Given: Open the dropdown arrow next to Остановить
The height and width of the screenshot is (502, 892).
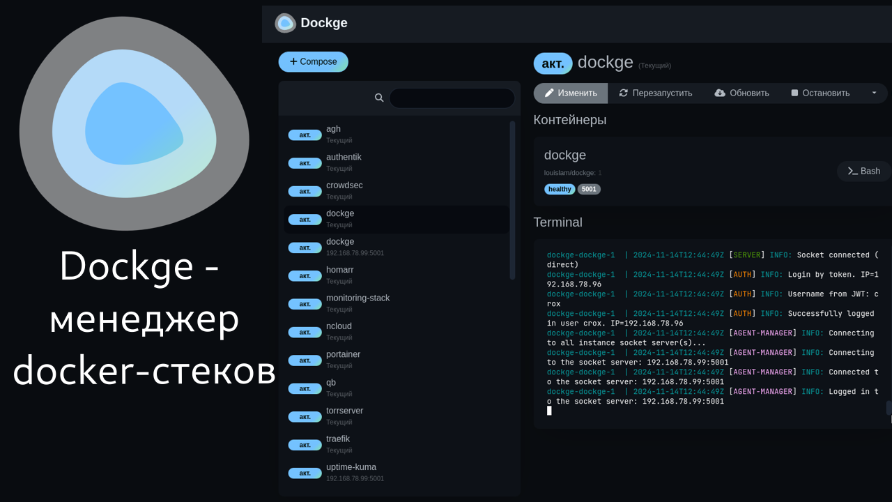Looking at the screenshot, I should (x=876, y=93).
